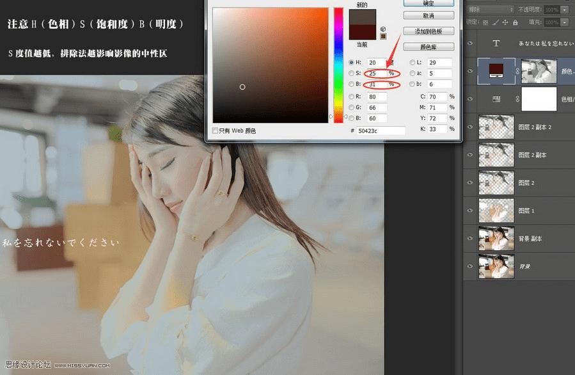Click the chain link on the 颜色 layer
575x375 pixels.
[517, 70]
